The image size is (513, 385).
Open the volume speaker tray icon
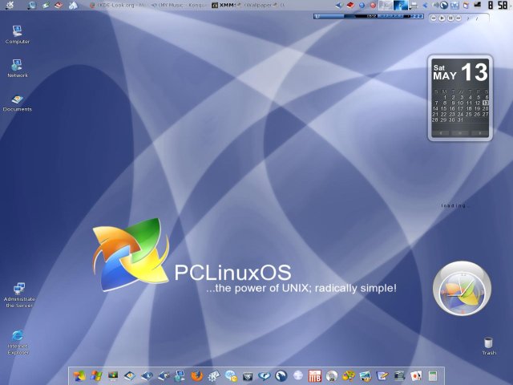[435, 5]
